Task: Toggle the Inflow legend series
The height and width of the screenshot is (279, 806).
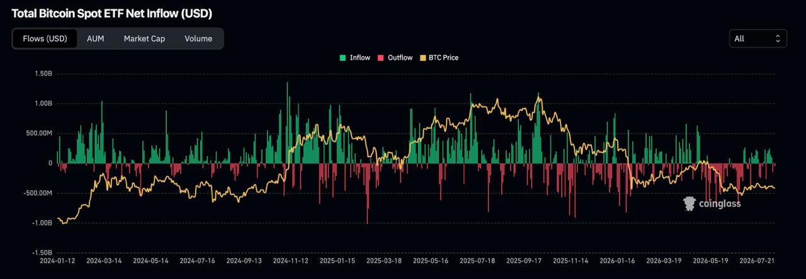Action: coord(355,57)
